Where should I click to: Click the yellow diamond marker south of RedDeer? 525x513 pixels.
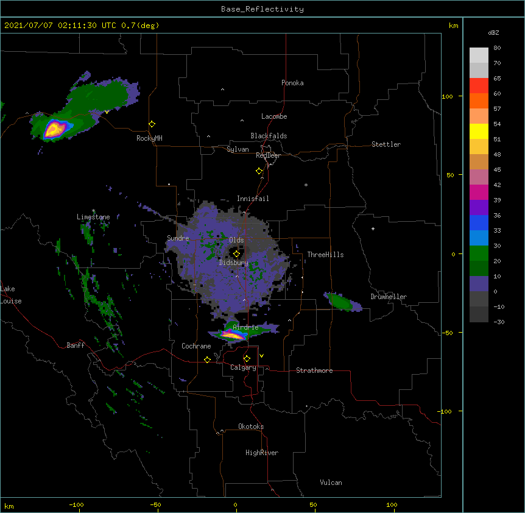click(259, 171)
